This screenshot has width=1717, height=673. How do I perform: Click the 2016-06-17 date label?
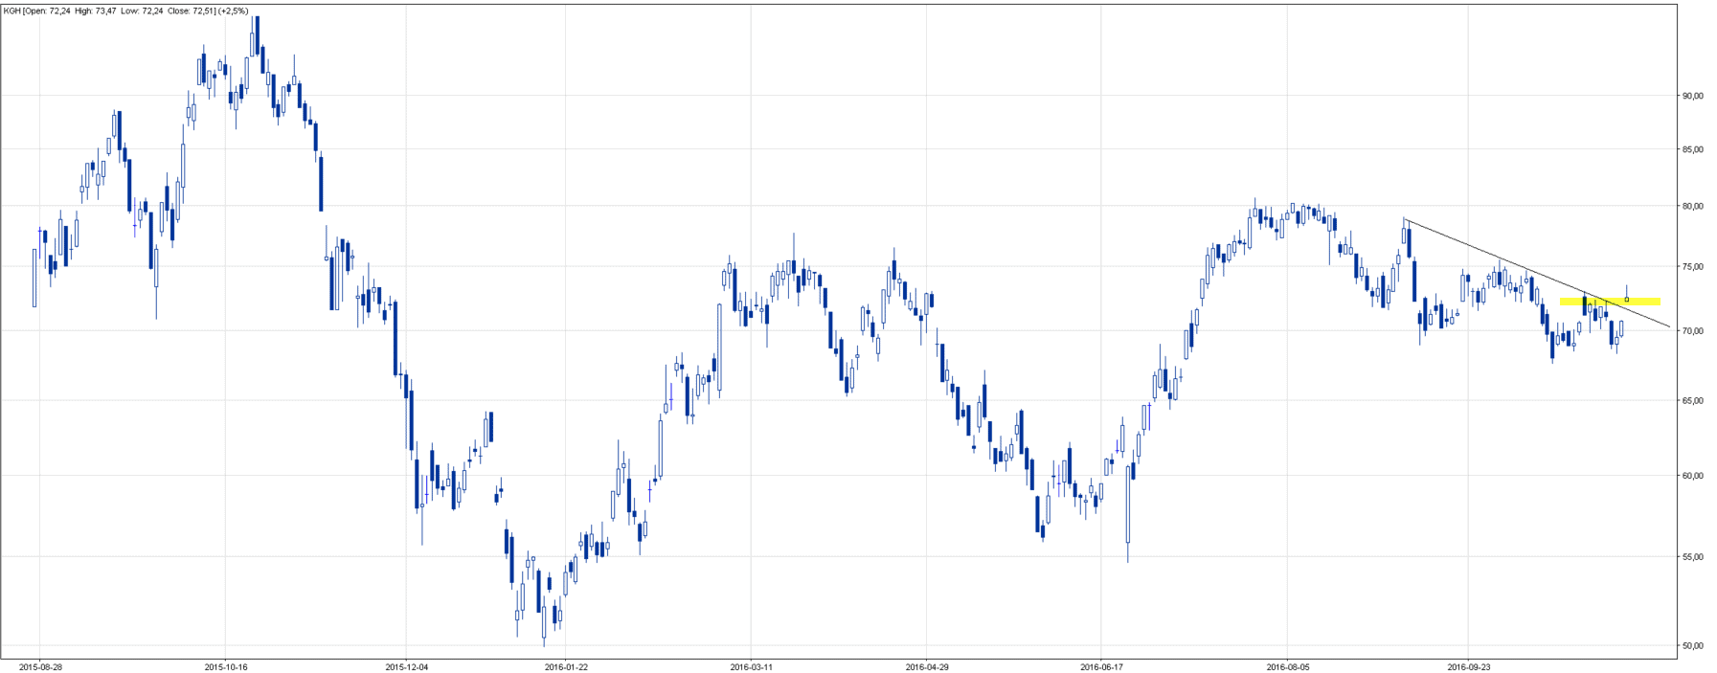click(1101, 666)
